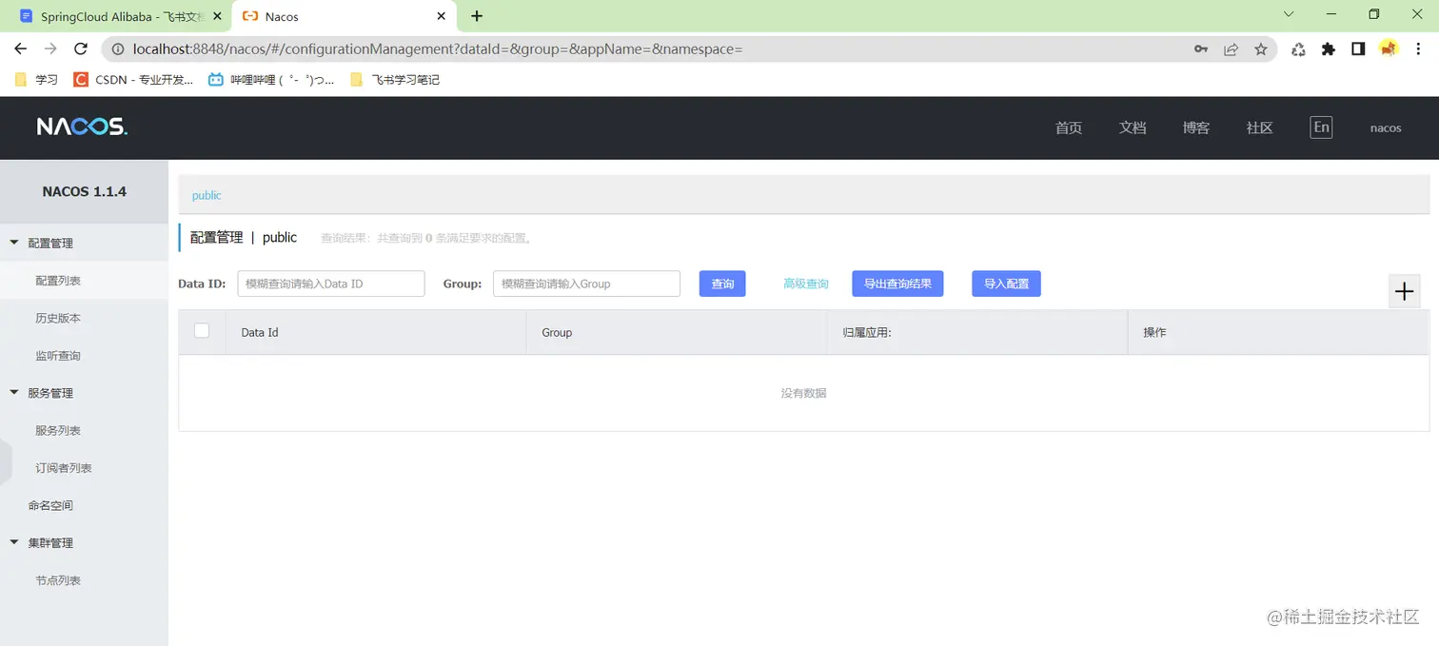The width and height of the screenshot is (1439, 646).
Task: Select the public namespace tab
Action: 207,195
